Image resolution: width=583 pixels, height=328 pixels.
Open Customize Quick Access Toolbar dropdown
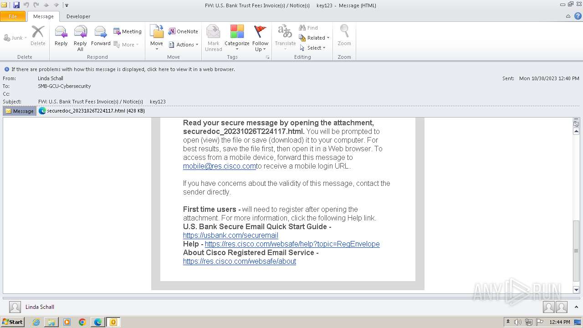[x=66, y=5]
